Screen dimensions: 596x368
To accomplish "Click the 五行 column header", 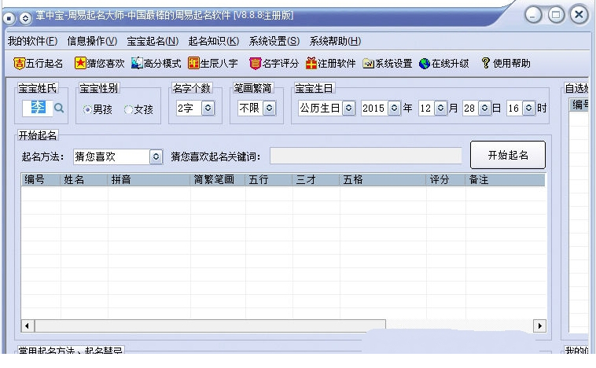I will [269, 179].
